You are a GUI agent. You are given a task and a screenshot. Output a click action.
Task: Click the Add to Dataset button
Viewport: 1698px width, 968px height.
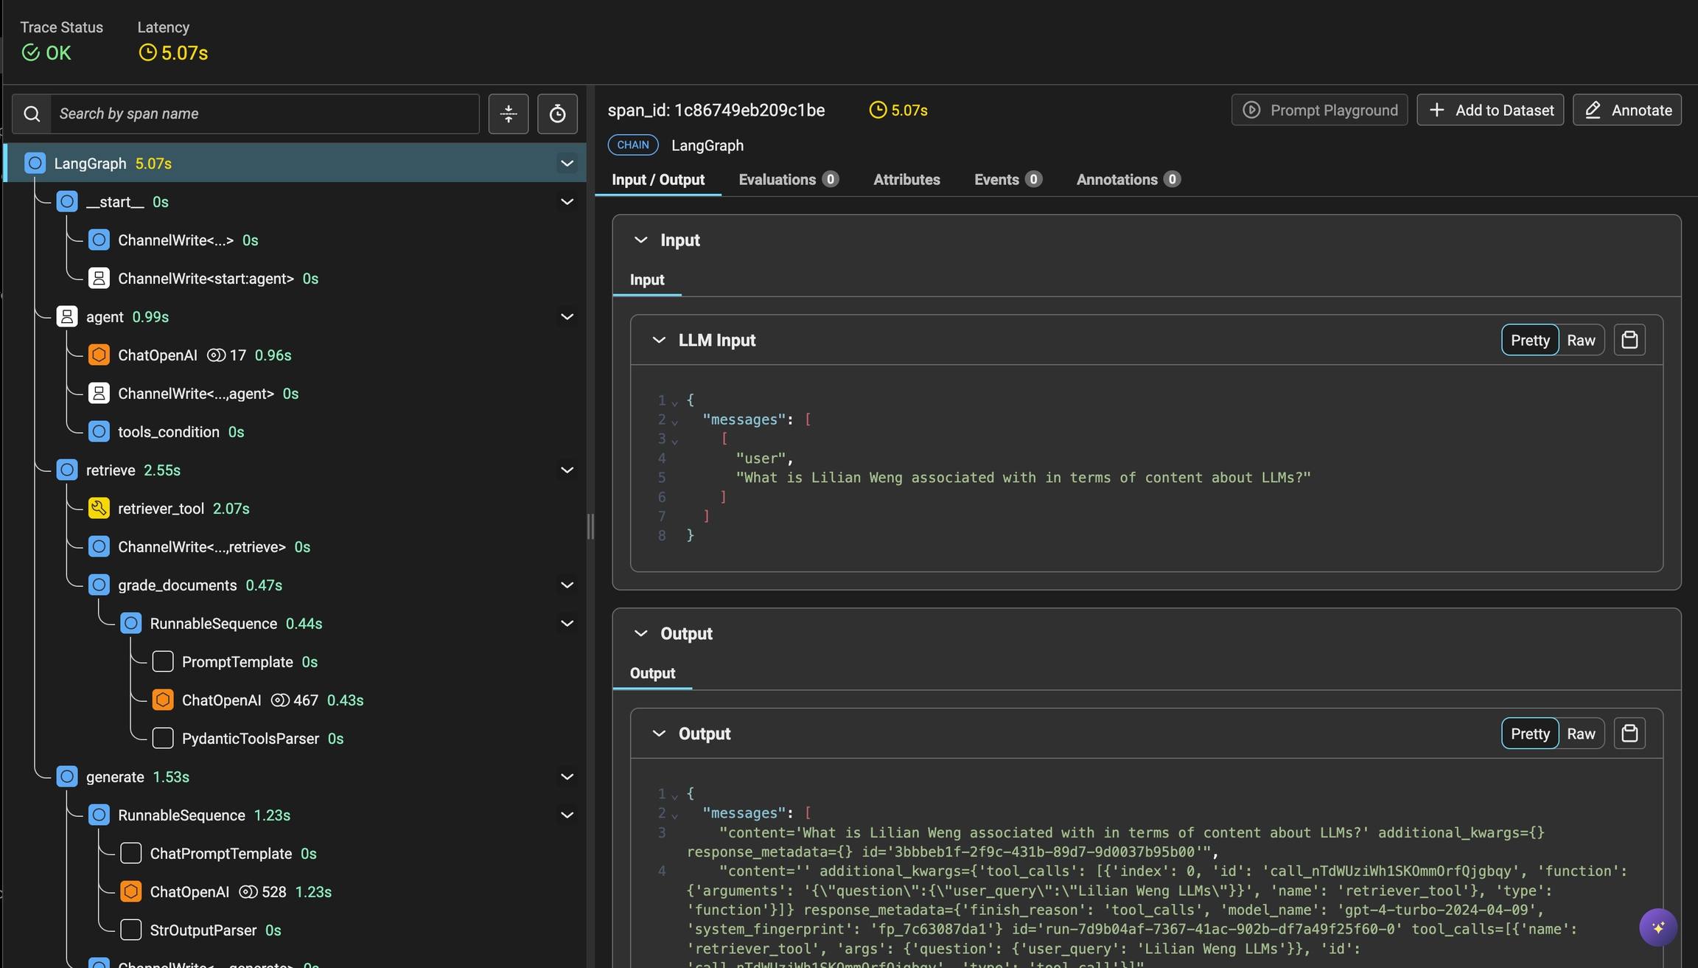pyautogui.click(x=1490, y=110)
